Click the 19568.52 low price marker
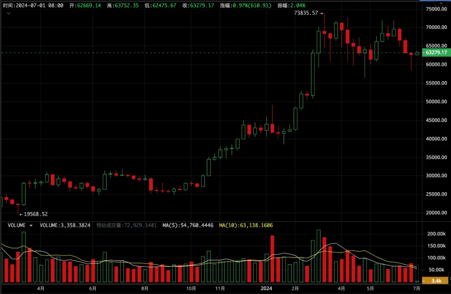 34,214
